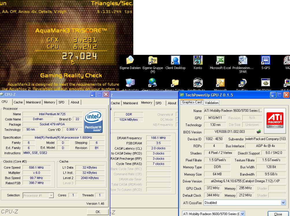The width and height of the screenshot is (290, 216).
Task: Click the Package value Socket 479 mPGA
Action: pyautogui.click(x=52, y=124)
